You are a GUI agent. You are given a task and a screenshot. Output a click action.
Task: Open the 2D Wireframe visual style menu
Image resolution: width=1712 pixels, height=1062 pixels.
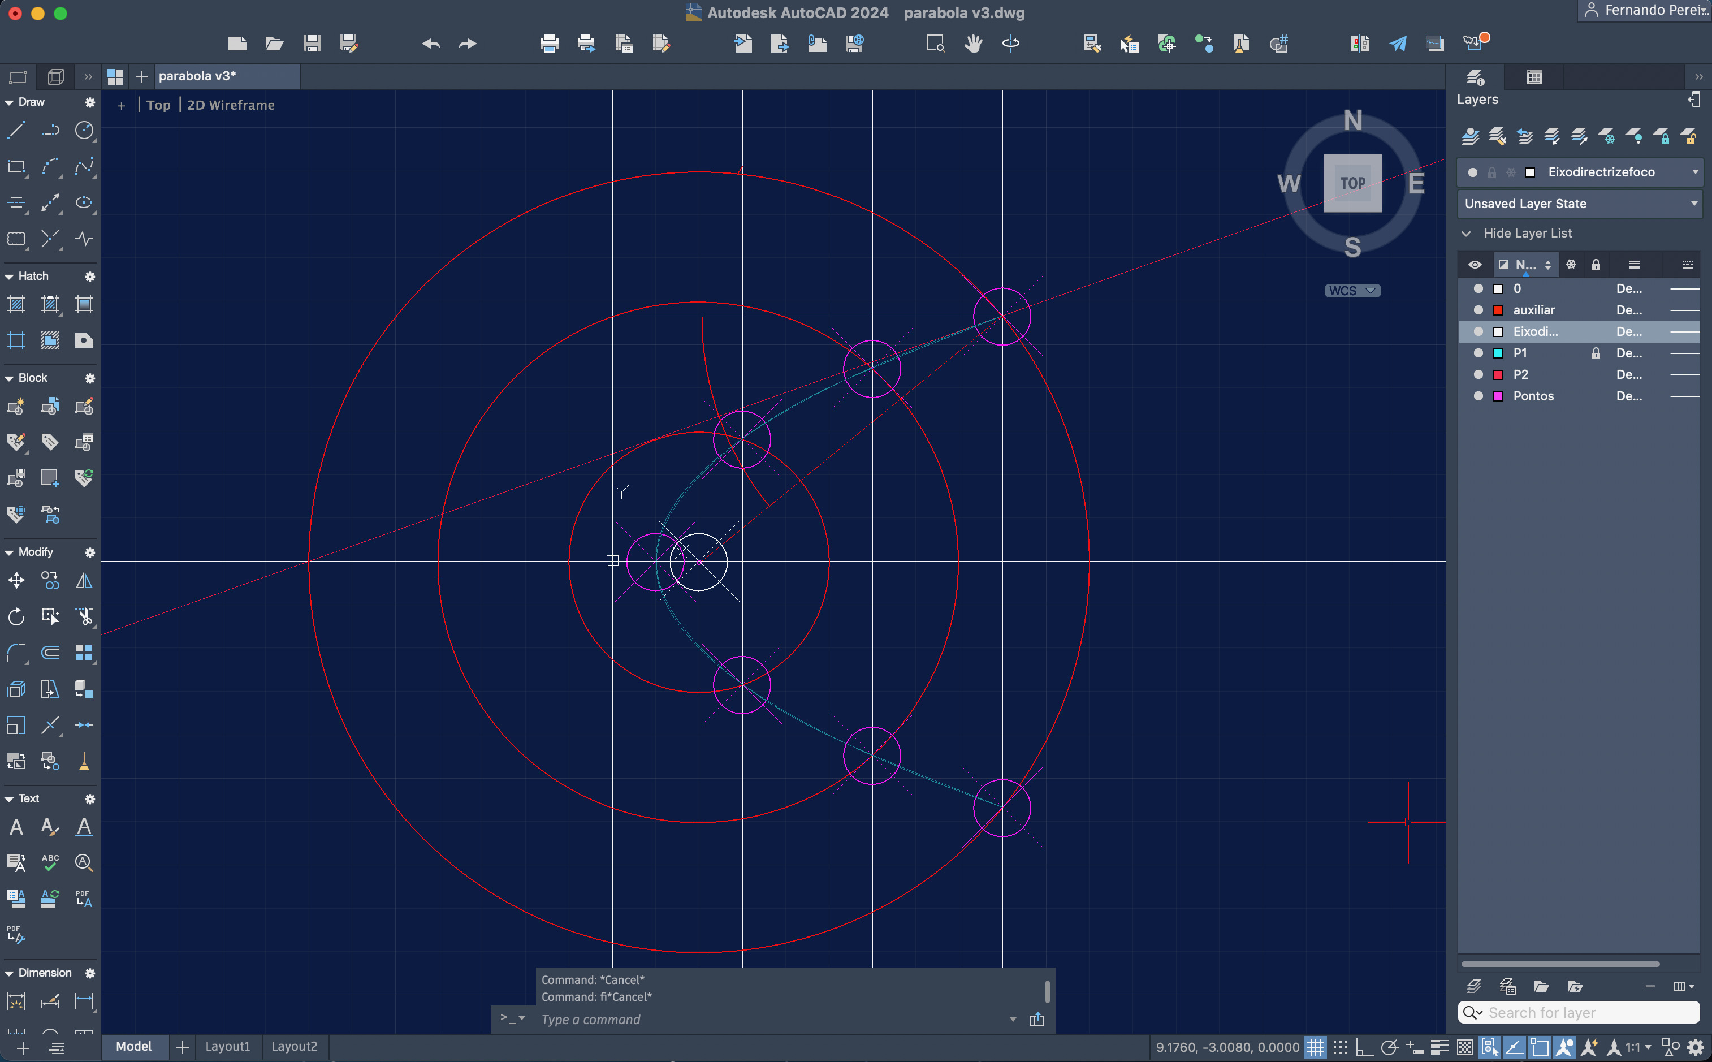tap(231, 105)
